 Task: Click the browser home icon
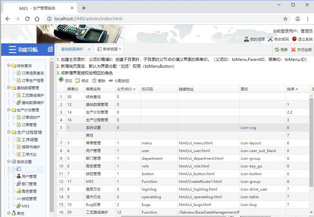pyautogui.click(x=37, y=19)
